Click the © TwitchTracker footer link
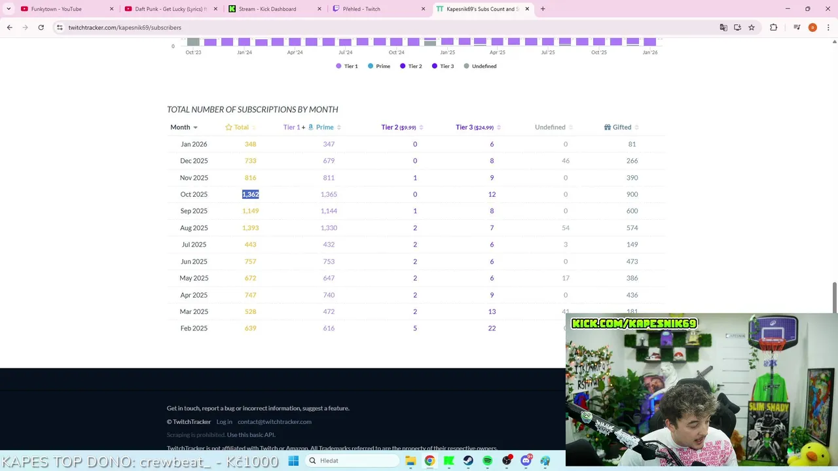 tap(189, 422)
